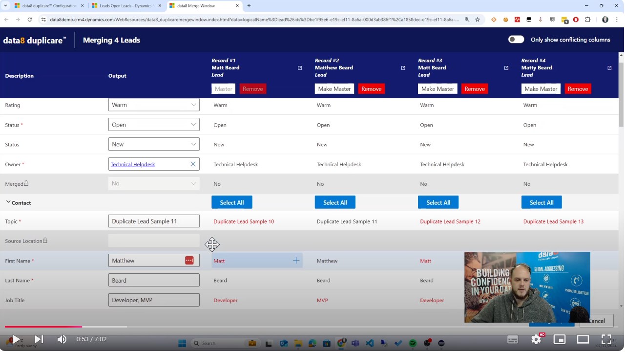Open the disabled Merged dropdown
Viewport: 625px width, 352px height.
[x=154, y=183]
